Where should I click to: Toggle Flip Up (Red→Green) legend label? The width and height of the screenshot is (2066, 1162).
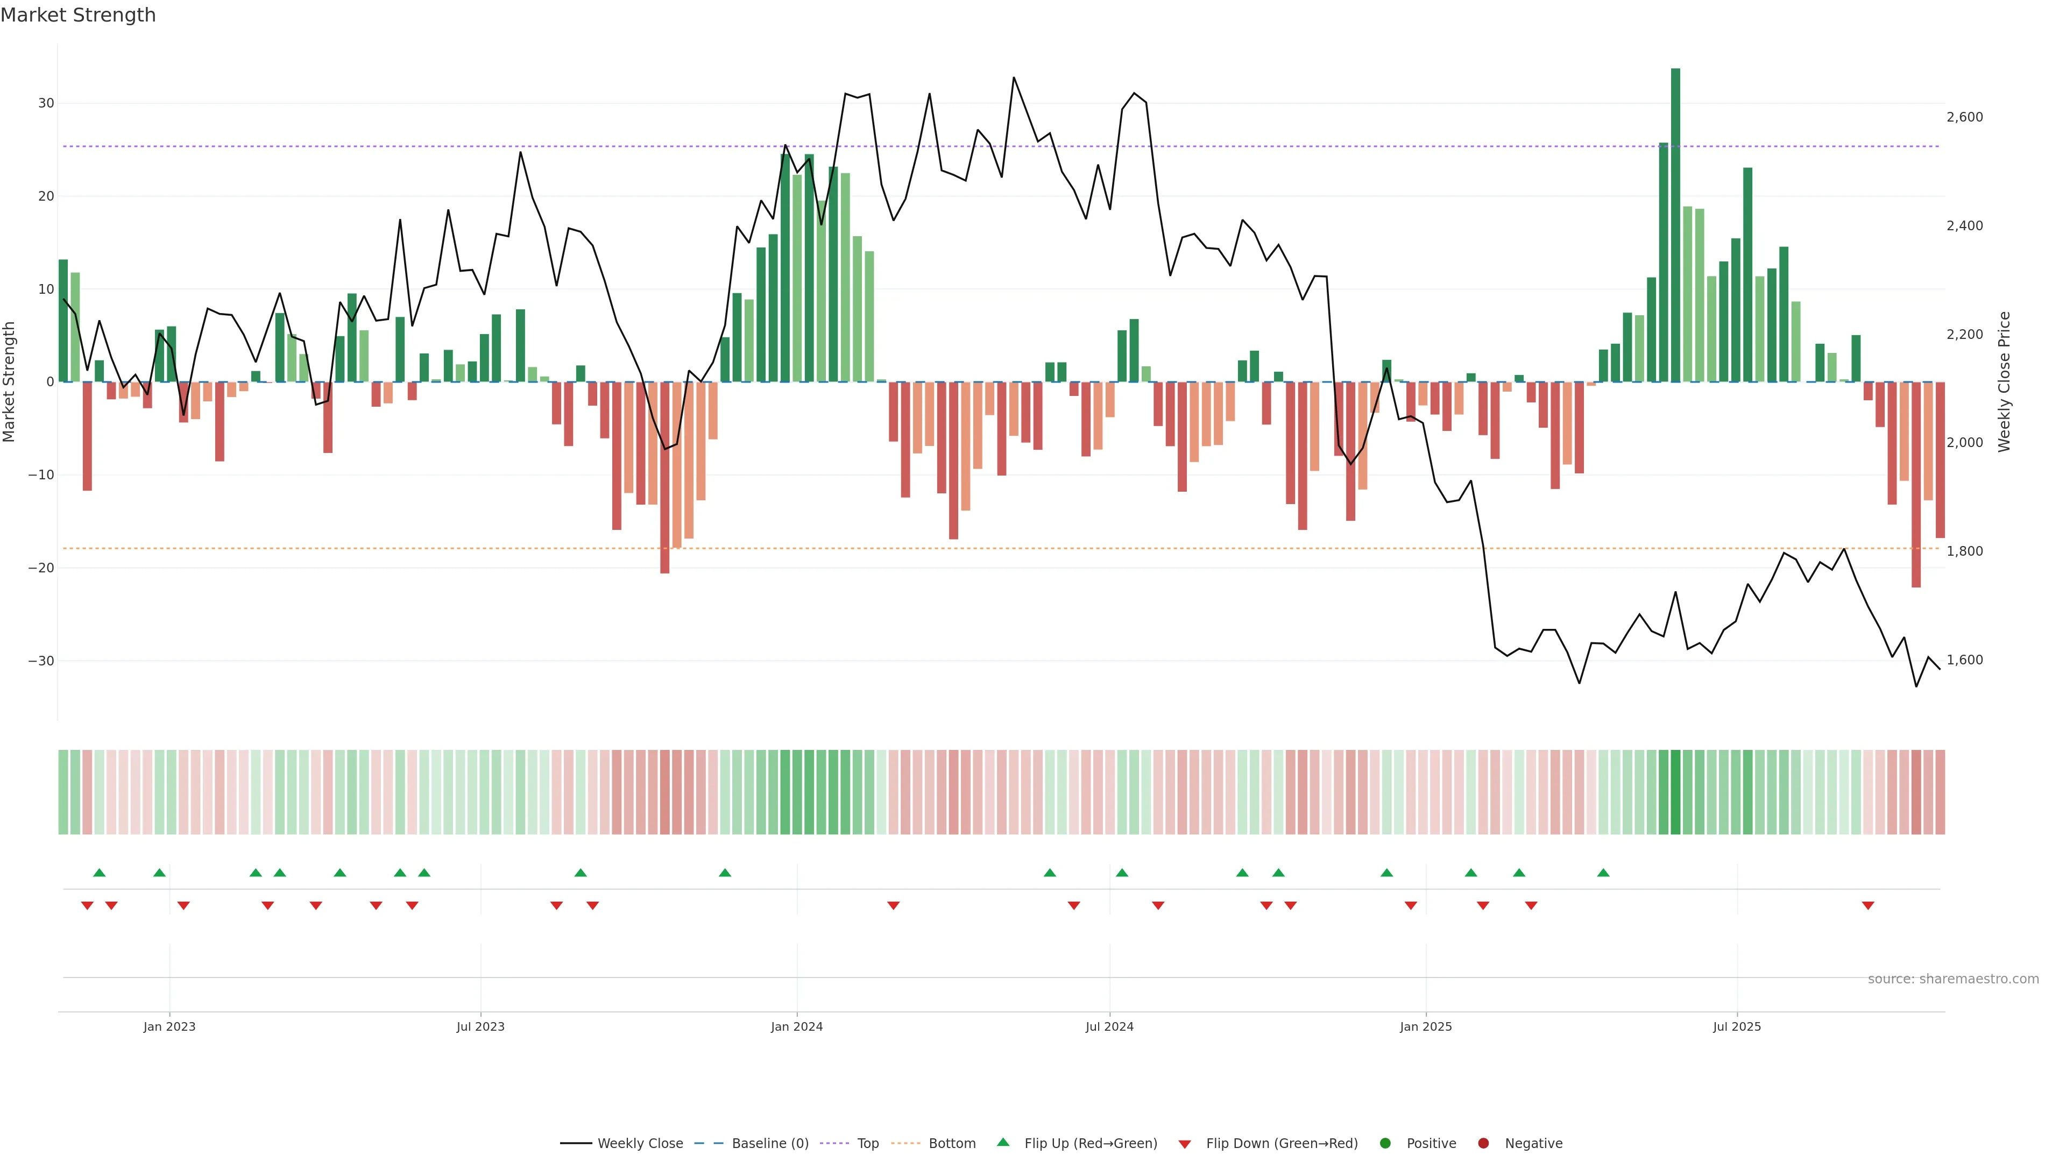click(x=1091, y=1143)
